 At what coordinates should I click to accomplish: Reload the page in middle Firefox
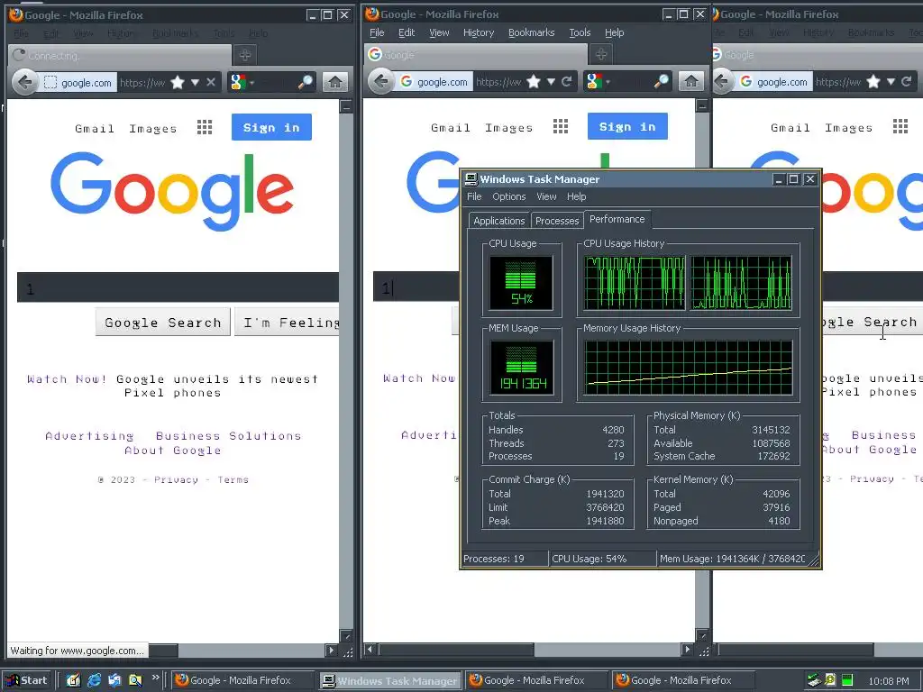point(566,81)
